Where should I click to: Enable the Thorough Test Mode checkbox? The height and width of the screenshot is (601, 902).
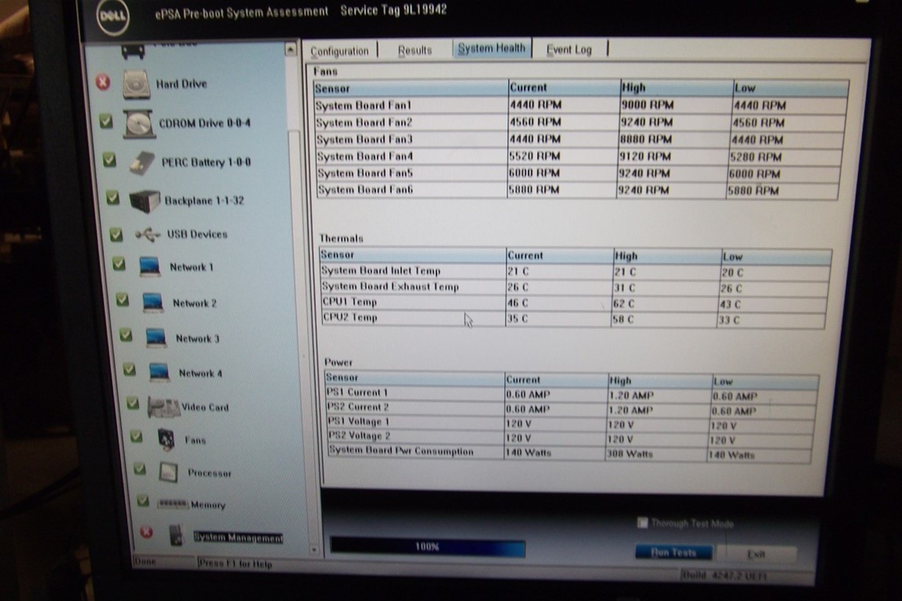coord(642,523)
